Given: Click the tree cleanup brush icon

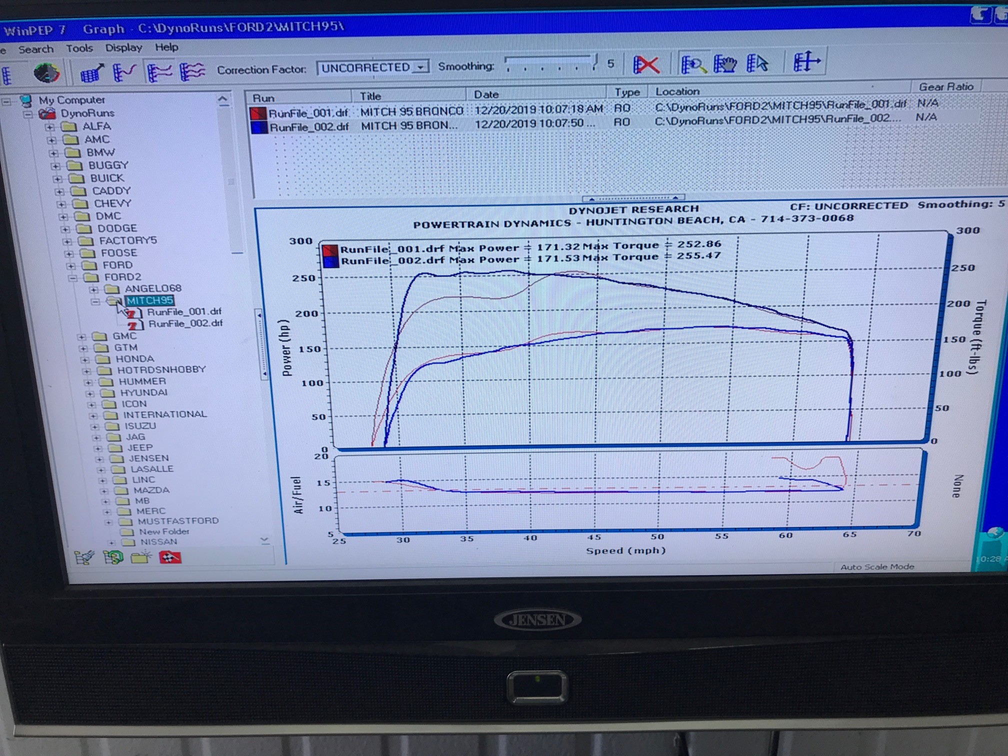Looking at the screenshot, I should point(84,557).
